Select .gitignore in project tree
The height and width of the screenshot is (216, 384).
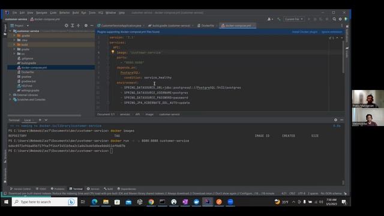click(27, 59)
